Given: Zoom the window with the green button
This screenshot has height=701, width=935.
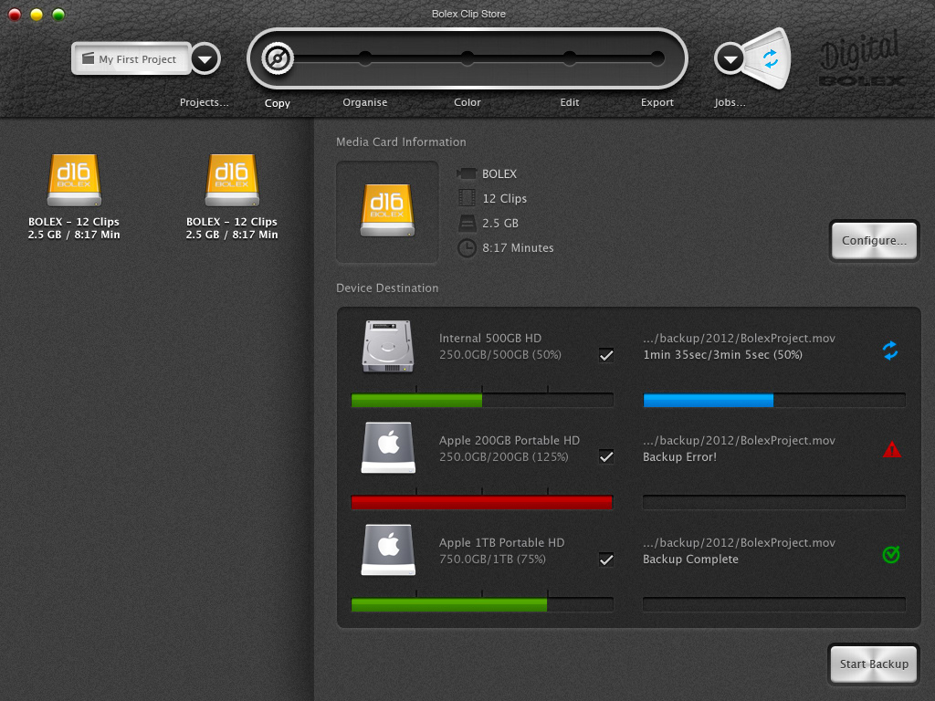Looking at the screenshot, I should (x=58, y=14).
